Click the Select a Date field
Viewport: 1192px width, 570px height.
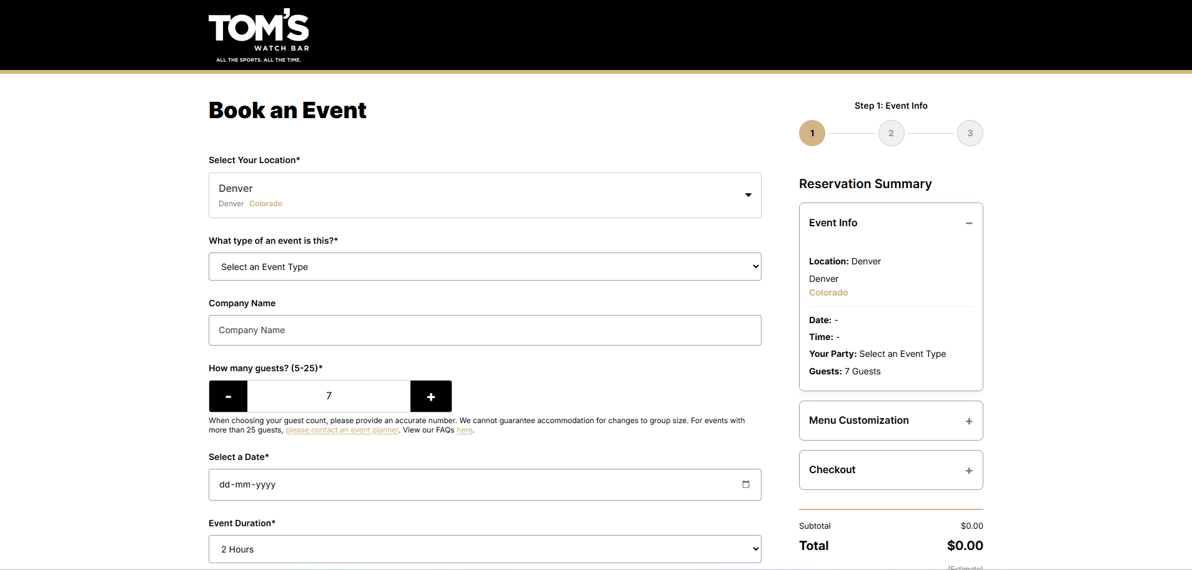(475, 484)
